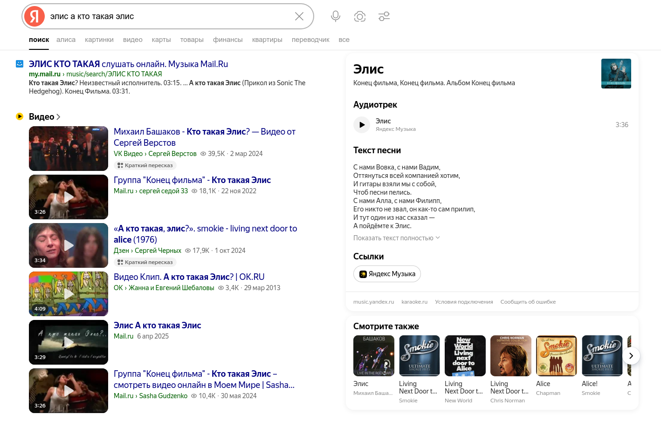This screenshot has height=421, width=661.
Task: Open the Переводчик tab
Action: 310,40
